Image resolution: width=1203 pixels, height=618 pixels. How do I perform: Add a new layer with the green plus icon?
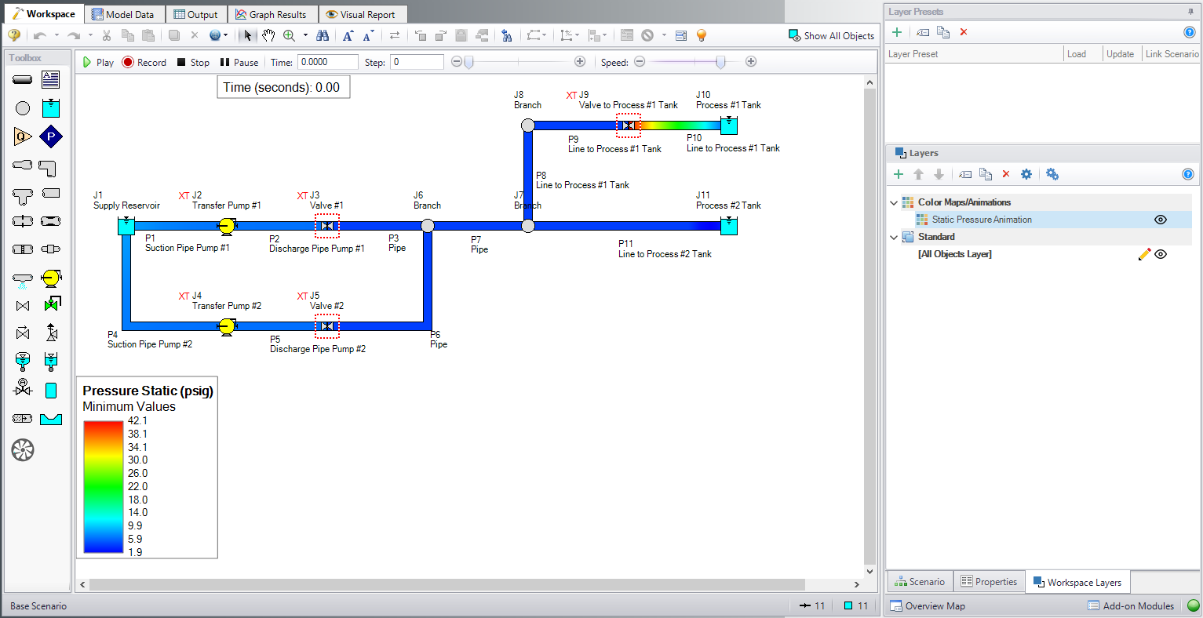click(x=899, y=174)
